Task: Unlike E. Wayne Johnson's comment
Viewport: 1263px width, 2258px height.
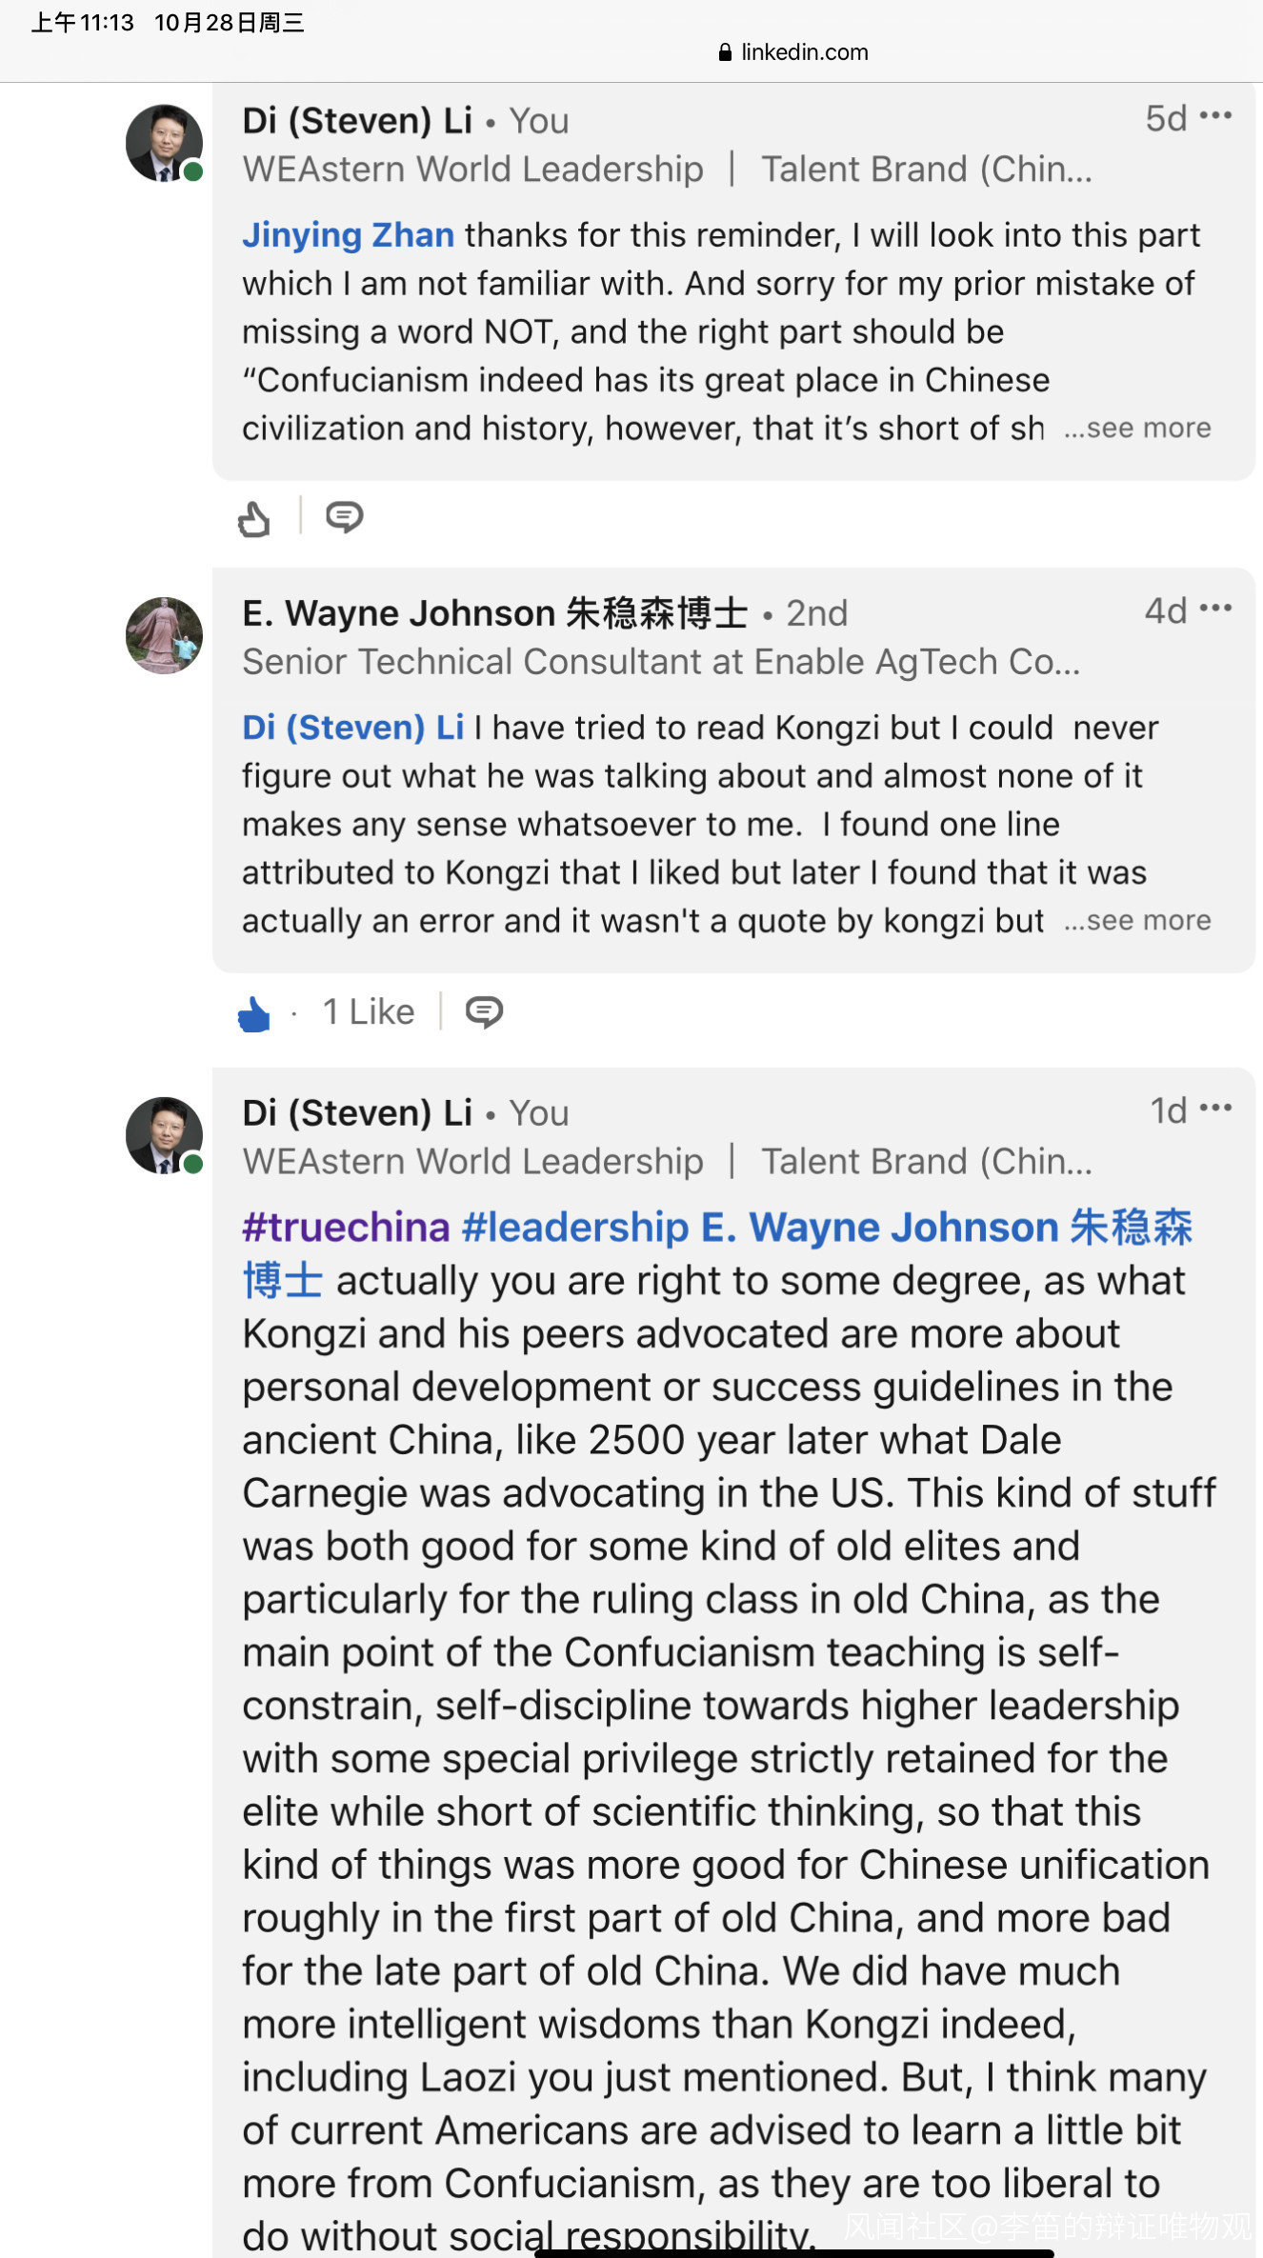Action: (x=254, y=1013)
